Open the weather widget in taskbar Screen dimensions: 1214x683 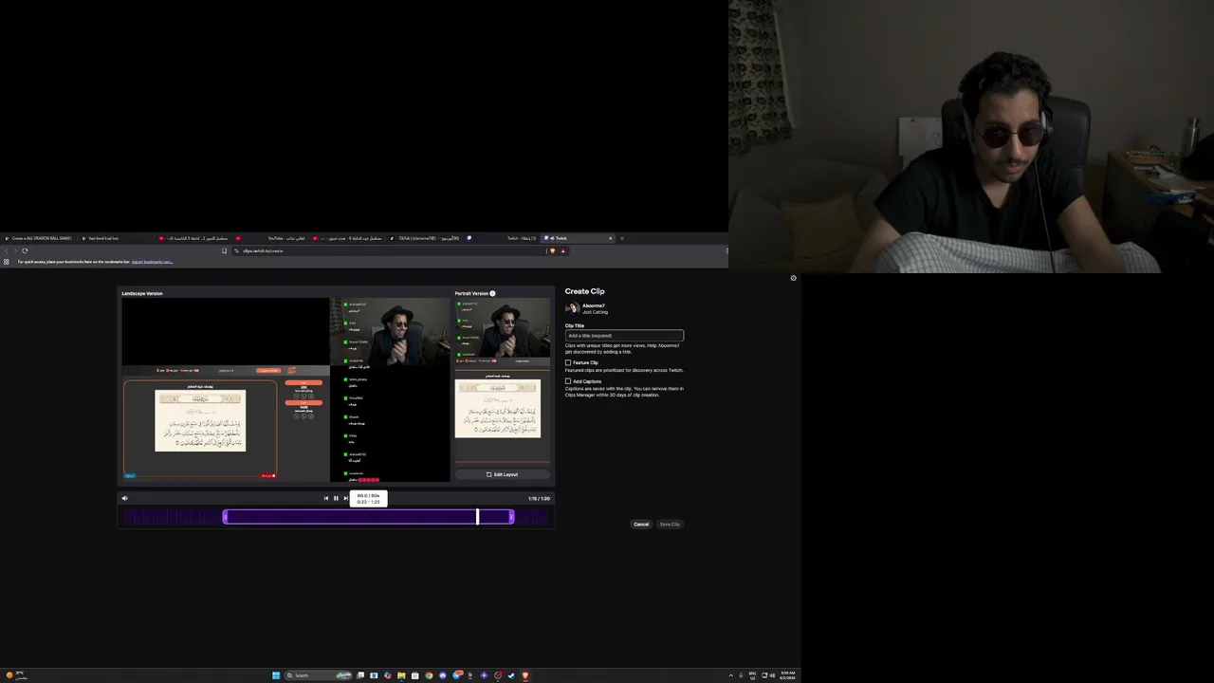click(16, 675)
